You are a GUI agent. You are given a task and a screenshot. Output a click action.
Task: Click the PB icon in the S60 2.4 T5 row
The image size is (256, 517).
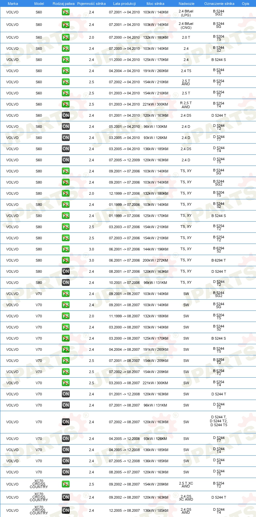coord(66,71)
